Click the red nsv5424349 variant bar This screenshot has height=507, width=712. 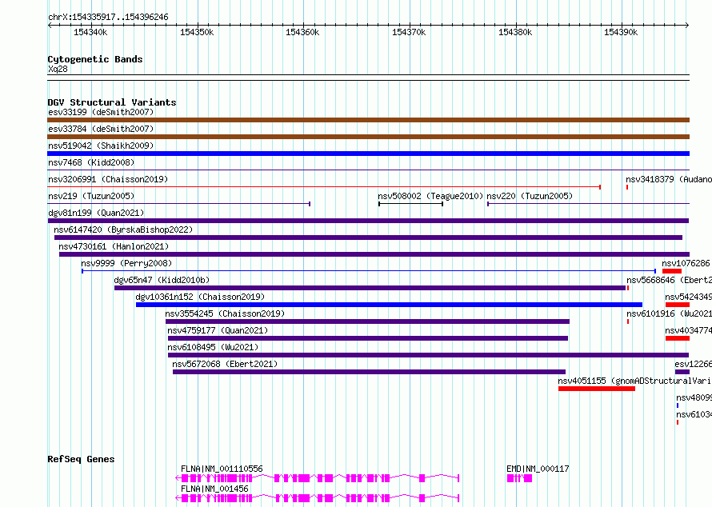pyautogui.click(x=678, y=305)
